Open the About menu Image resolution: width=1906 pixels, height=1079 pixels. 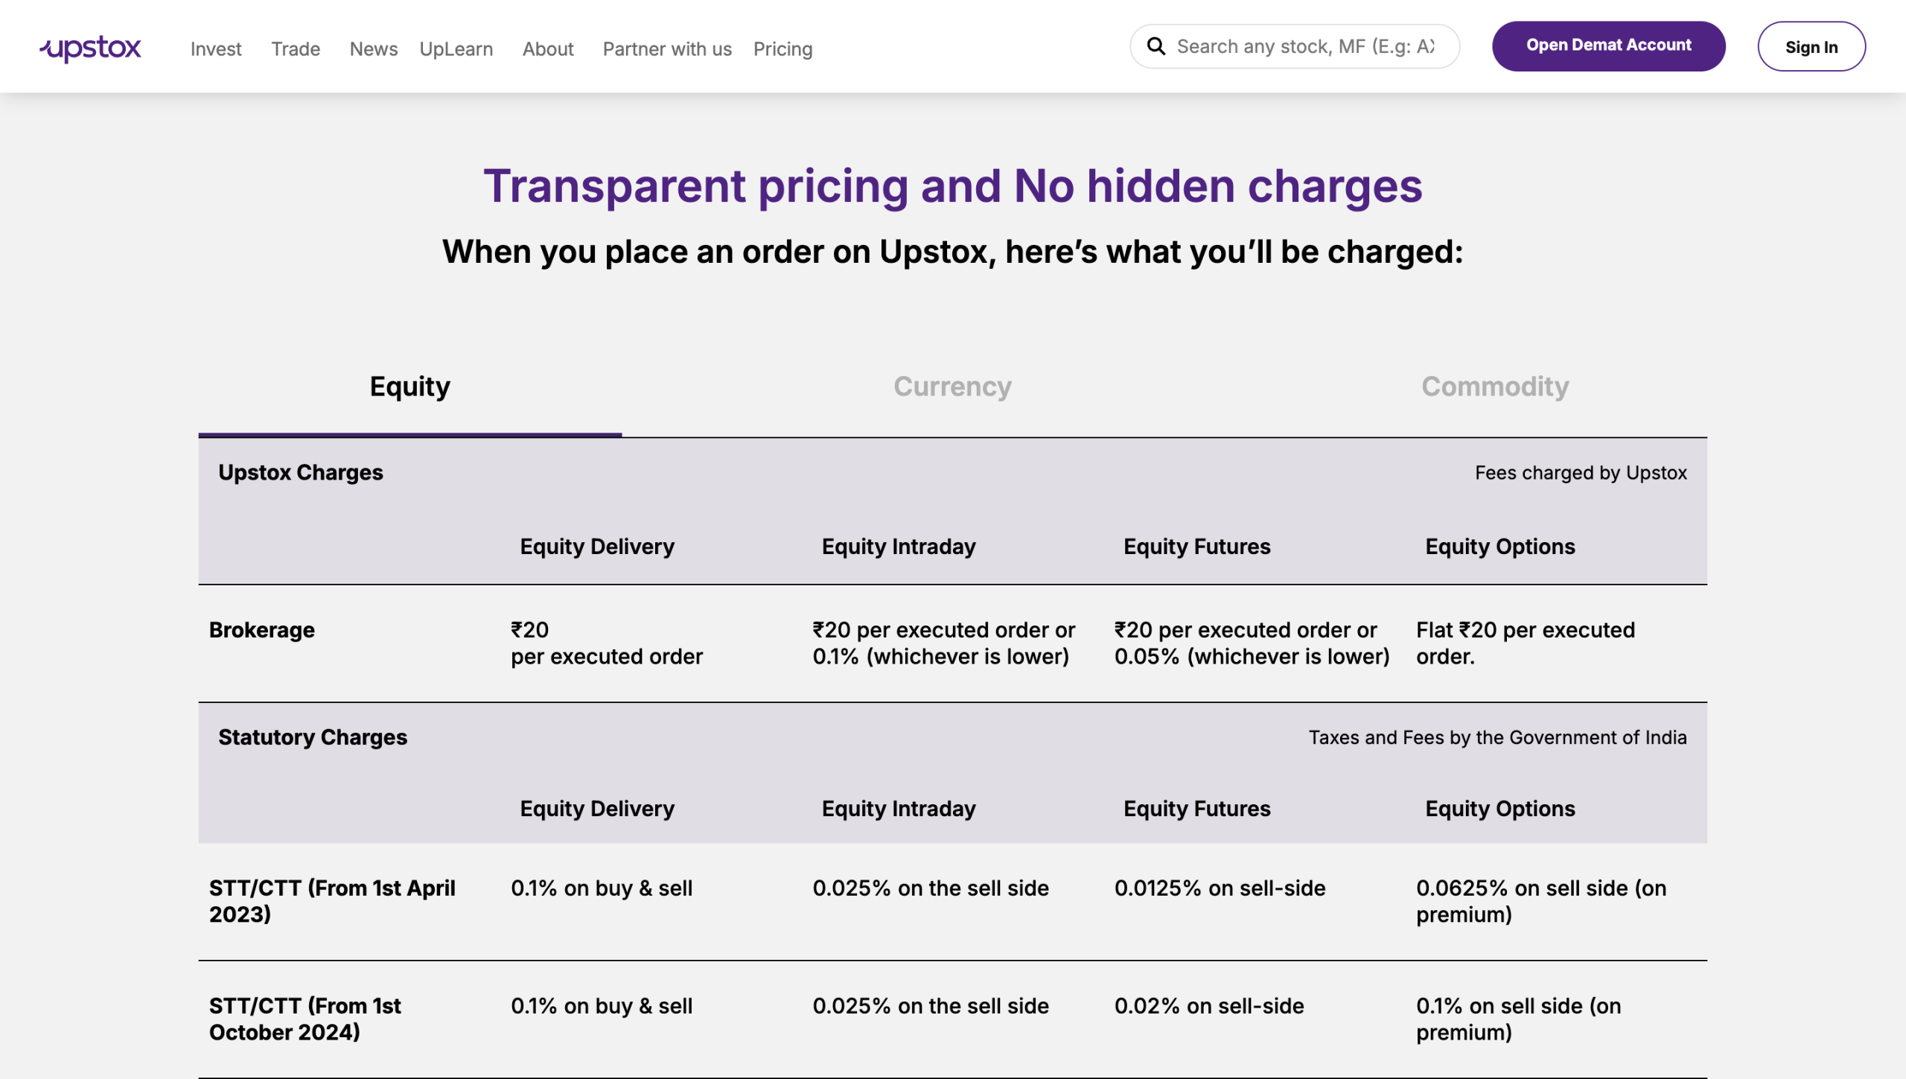(x=548, y=49)
